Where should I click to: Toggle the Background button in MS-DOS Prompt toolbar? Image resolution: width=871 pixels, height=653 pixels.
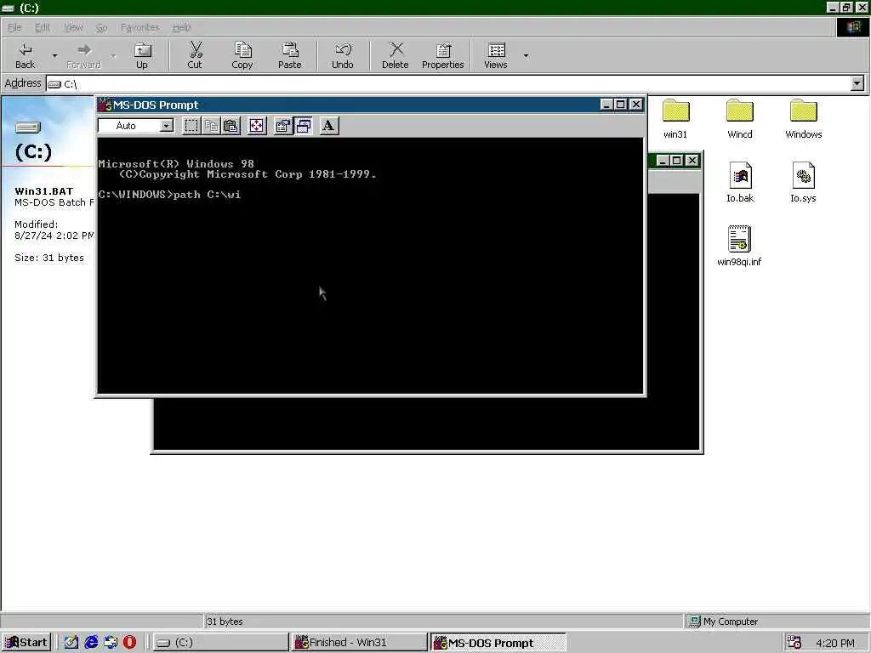(304, 126)
